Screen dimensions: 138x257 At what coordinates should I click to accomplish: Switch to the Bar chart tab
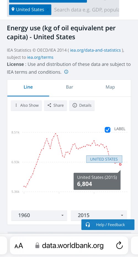coord(69,87)
